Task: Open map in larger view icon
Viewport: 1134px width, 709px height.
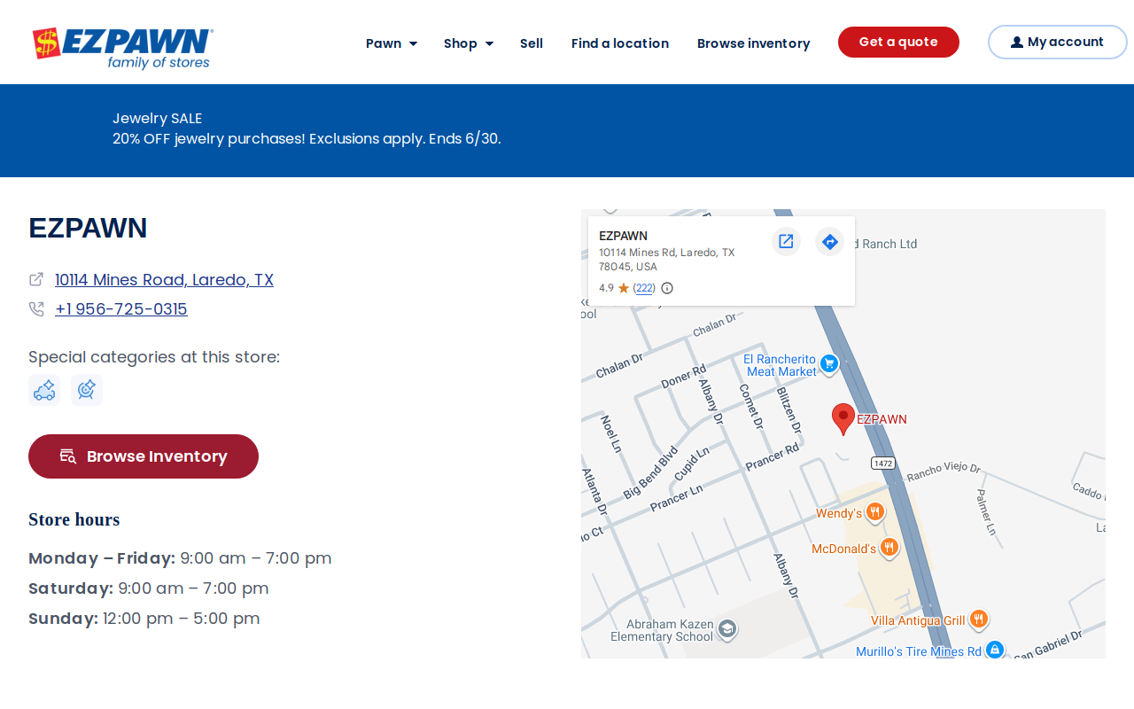Action: [786, 241]
